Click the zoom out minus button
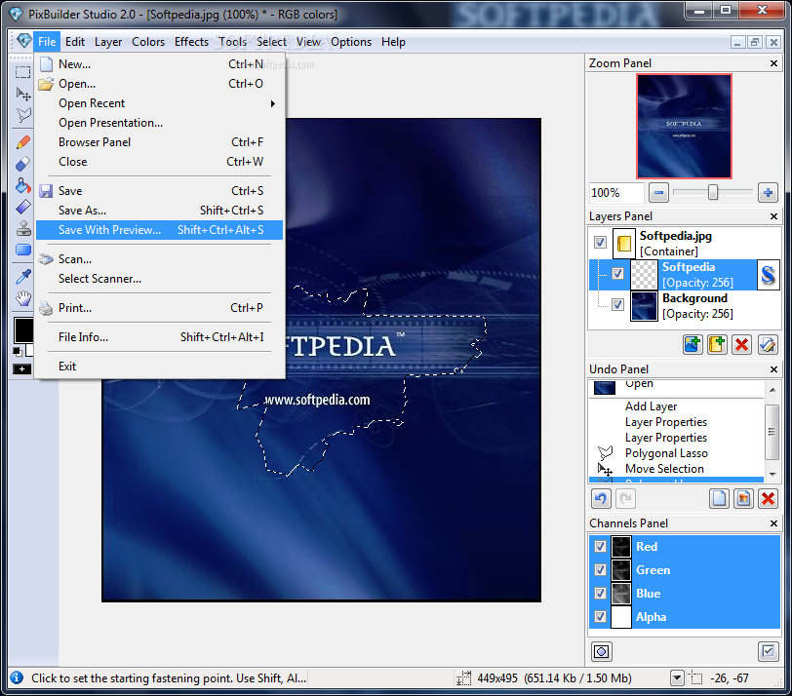Screen dimensions: 792x696 coord(658,192)
